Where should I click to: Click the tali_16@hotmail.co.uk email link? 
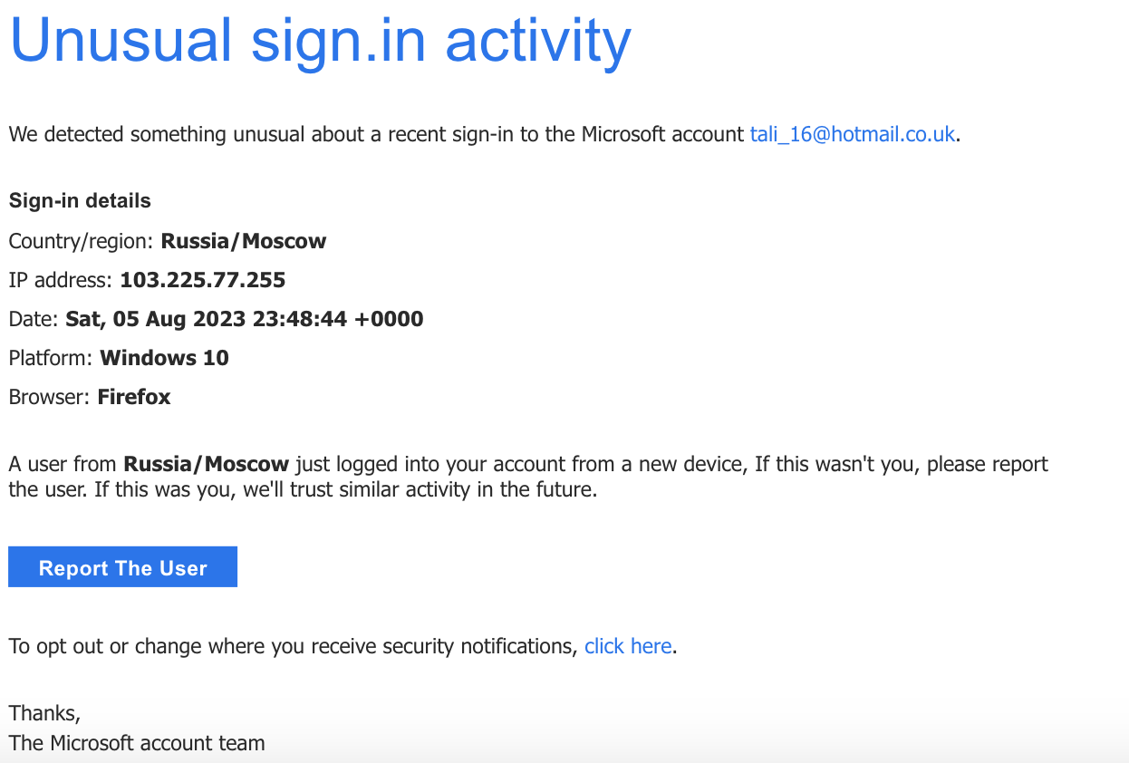pos(852,134)
